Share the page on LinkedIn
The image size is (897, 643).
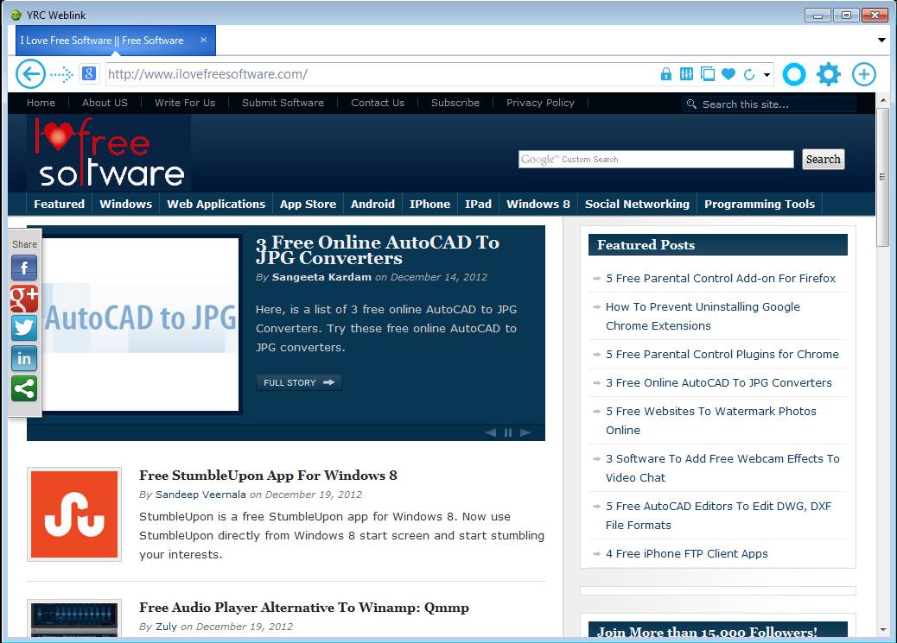coord(24,358)
